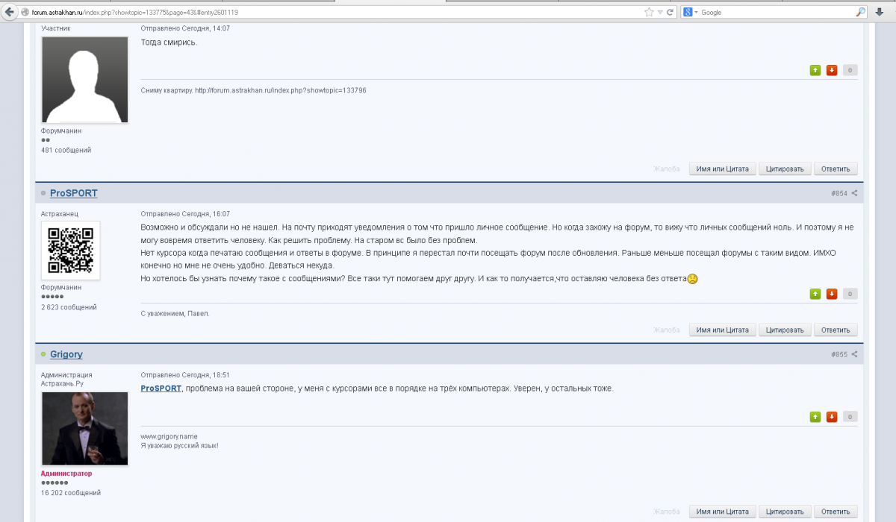Click Имя или Цитата under Grigory's post
The image size is (896, 522).
coord(722,512)
